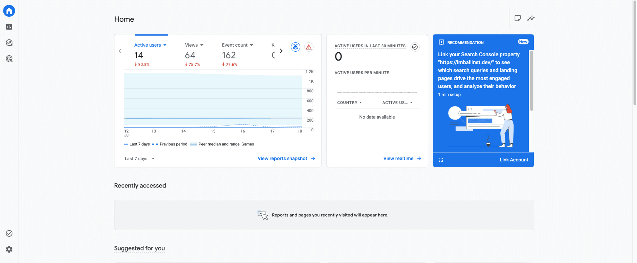This screenshot has width=637, height=263.
Task: Click the Recently accessed heading
Action: pos(140,186)
